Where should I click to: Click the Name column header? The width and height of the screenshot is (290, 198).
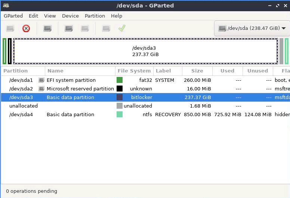coord(80,71)
